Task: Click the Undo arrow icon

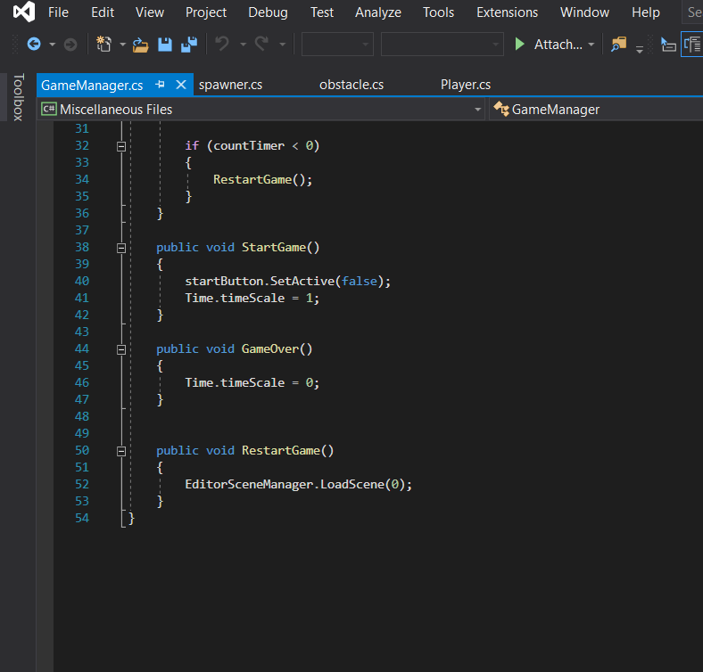Action: (x=223, y=45)
